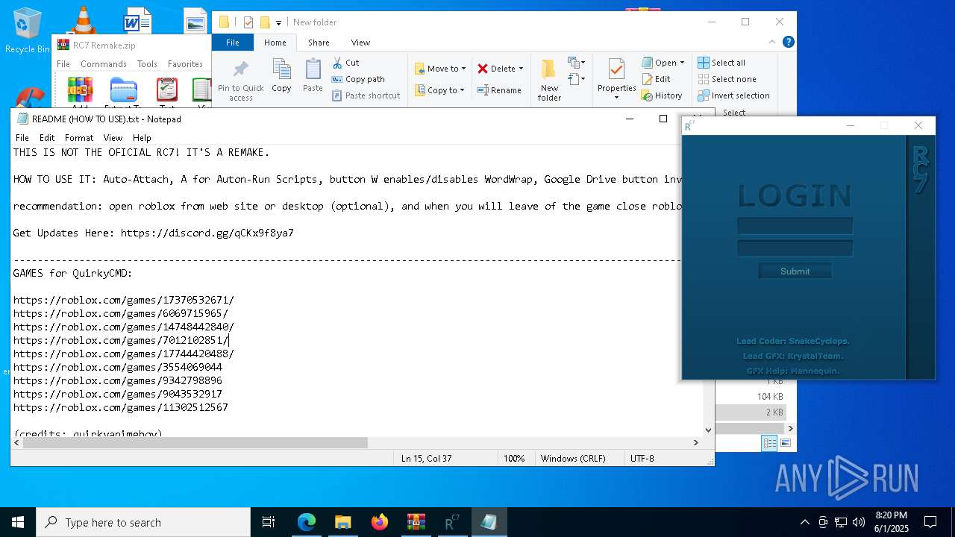This screenshot has height=537, width=955.
Task: Click the taskbar search box
Action: tap(143, 522)
